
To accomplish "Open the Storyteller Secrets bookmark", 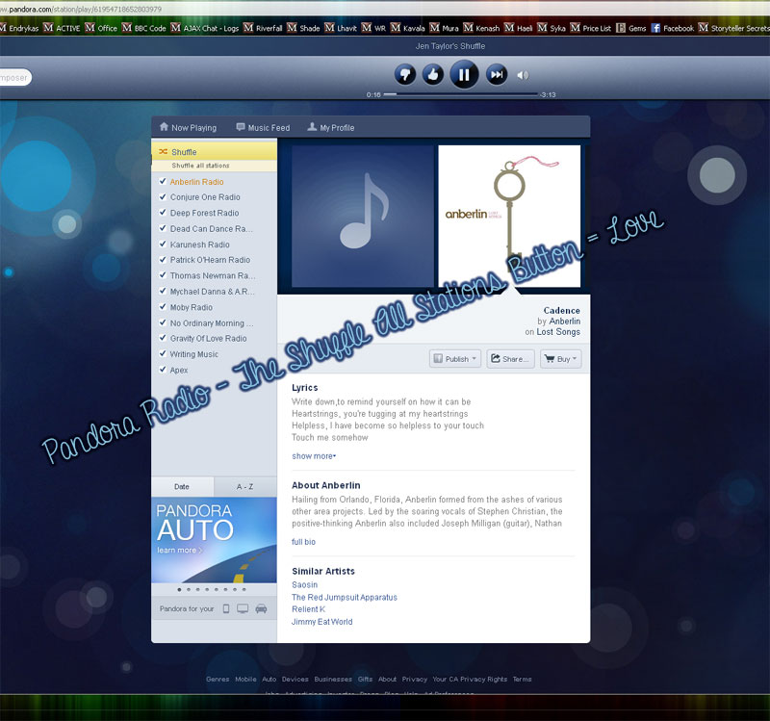I will pos(734,28).
